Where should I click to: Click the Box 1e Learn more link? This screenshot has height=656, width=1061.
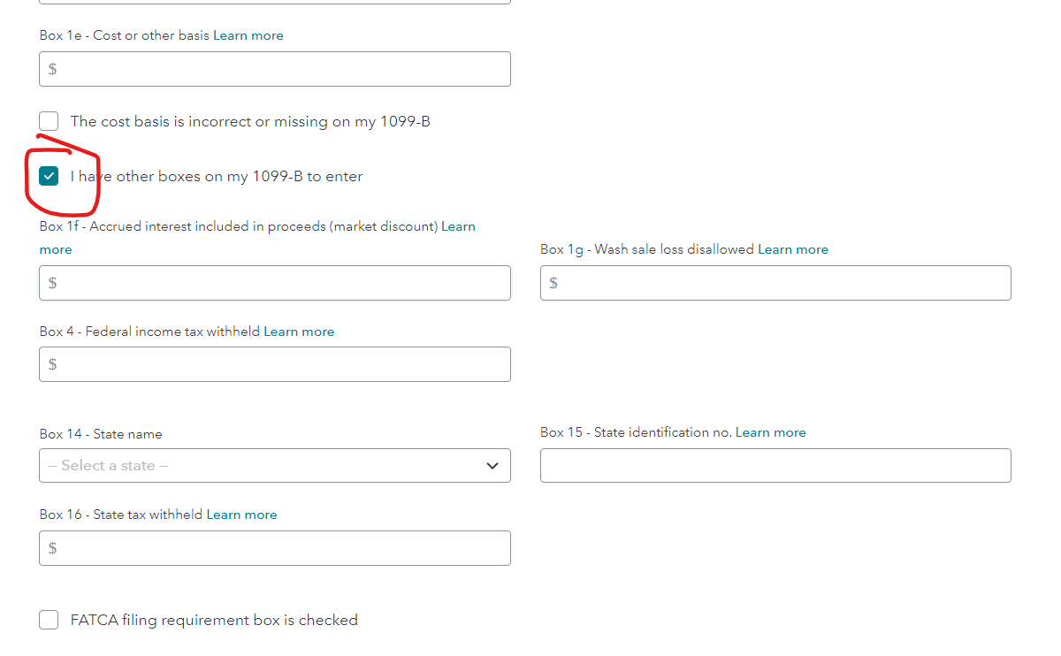pyautogui.click(x=248, y=35)
